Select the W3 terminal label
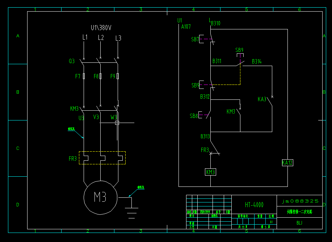 [113, 117]
